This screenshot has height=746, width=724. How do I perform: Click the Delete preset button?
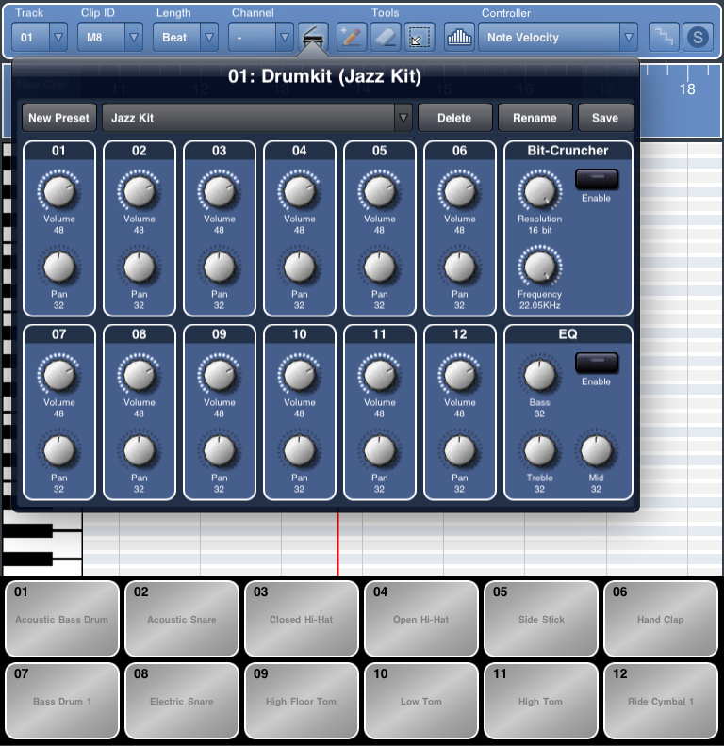click(455, 118)
